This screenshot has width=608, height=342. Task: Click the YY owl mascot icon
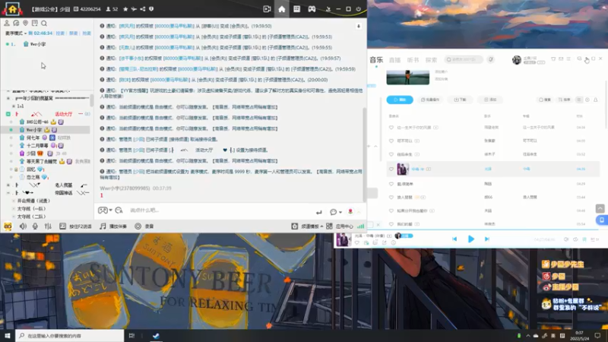coord(8,226)
